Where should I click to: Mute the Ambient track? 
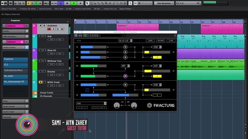coord(40,25)
